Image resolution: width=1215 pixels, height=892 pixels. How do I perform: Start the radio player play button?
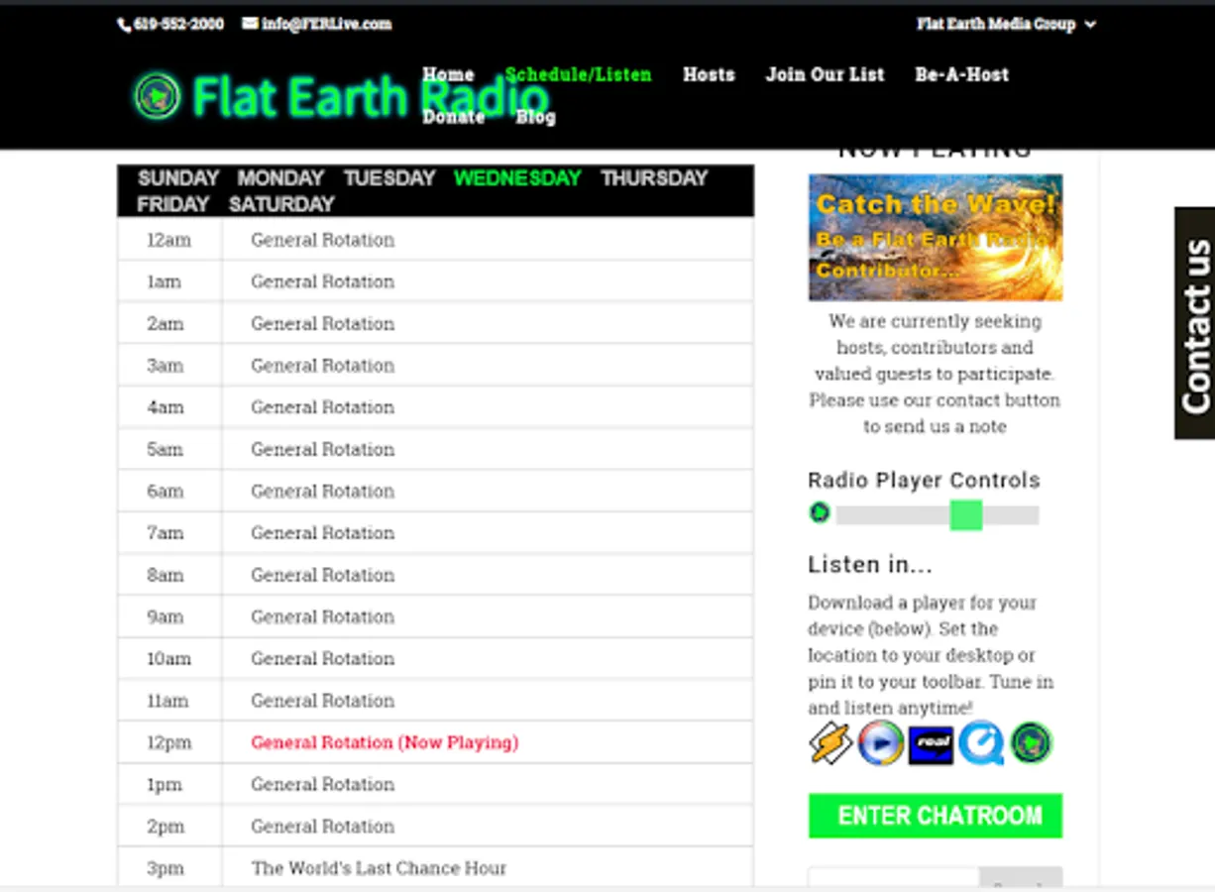[820, 513]
